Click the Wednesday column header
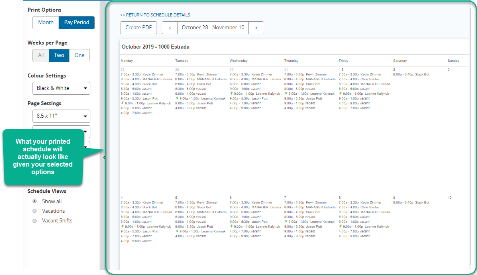 238,61
